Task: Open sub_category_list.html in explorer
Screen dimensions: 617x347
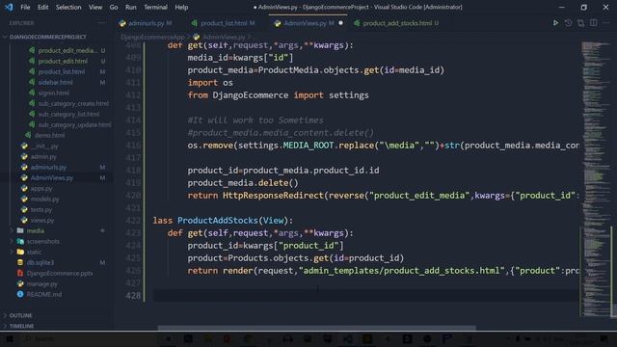Action: click(68, 114)
